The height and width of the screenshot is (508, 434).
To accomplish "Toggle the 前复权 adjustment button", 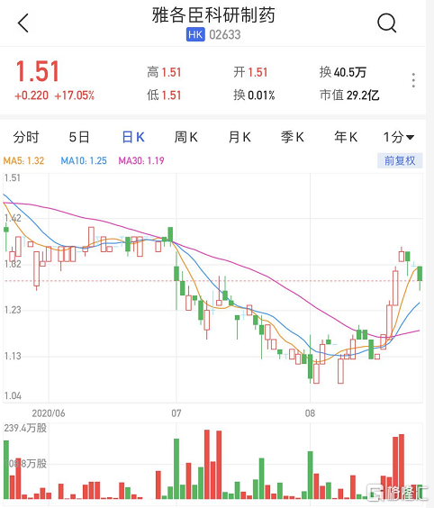I will click(x=400, y=160).
